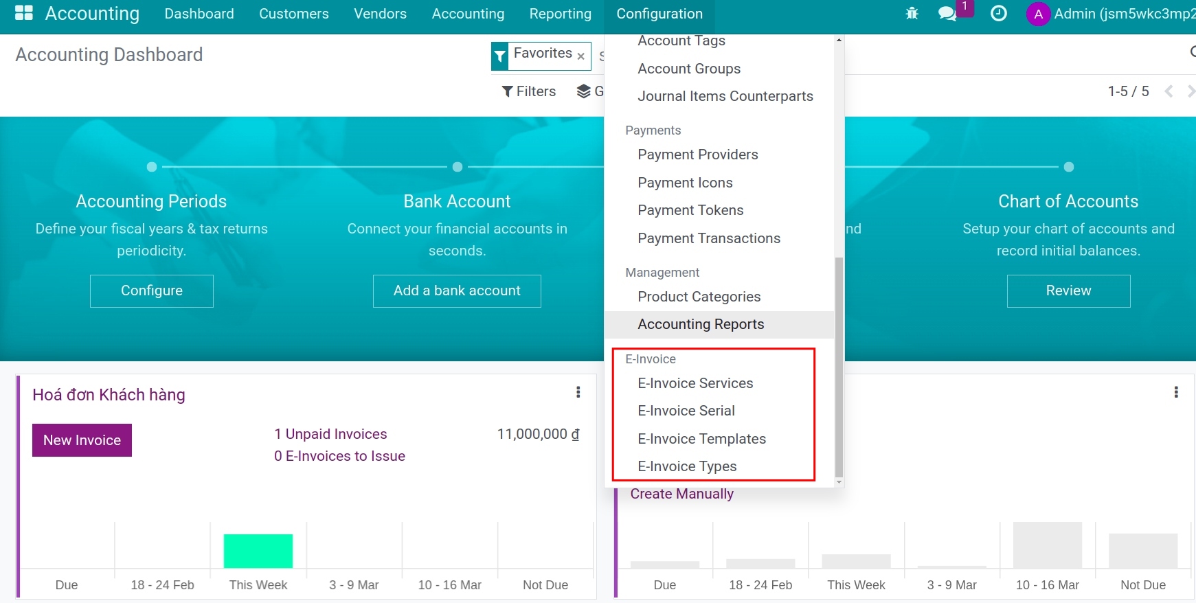Screen dimensions: 1196x603
Task: Open Accounting Reports entry
Action: (x=719, y=324)
